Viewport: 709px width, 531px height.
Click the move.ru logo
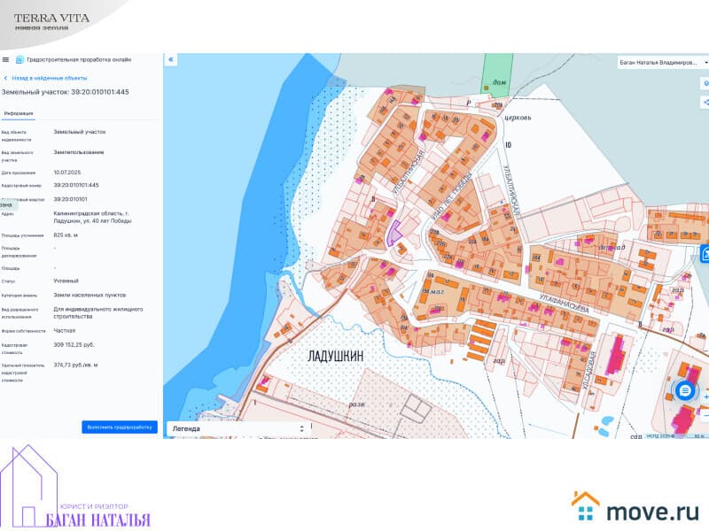pyautogui.click(x=635, y=509)
